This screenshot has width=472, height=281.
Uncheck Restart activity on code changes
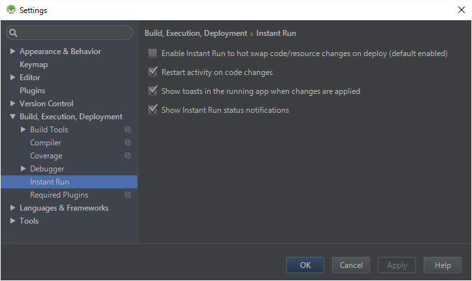153,72
